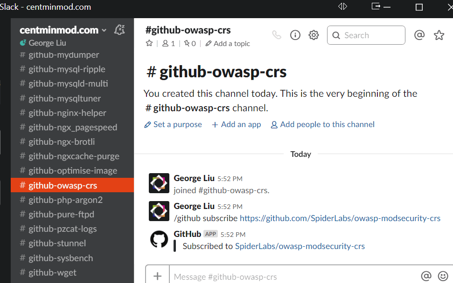Click George Liu name on joined message
The width and height of the screenshot is (453, 283).
pos(194,178)
